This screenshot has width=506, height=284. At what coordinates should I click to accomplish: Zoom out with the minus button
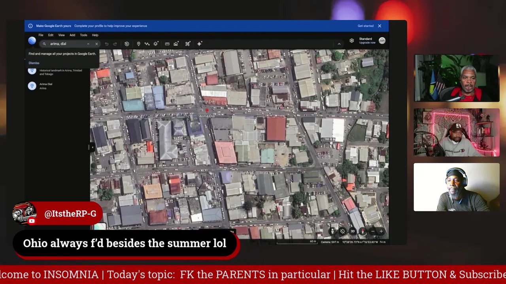point(373,232)
